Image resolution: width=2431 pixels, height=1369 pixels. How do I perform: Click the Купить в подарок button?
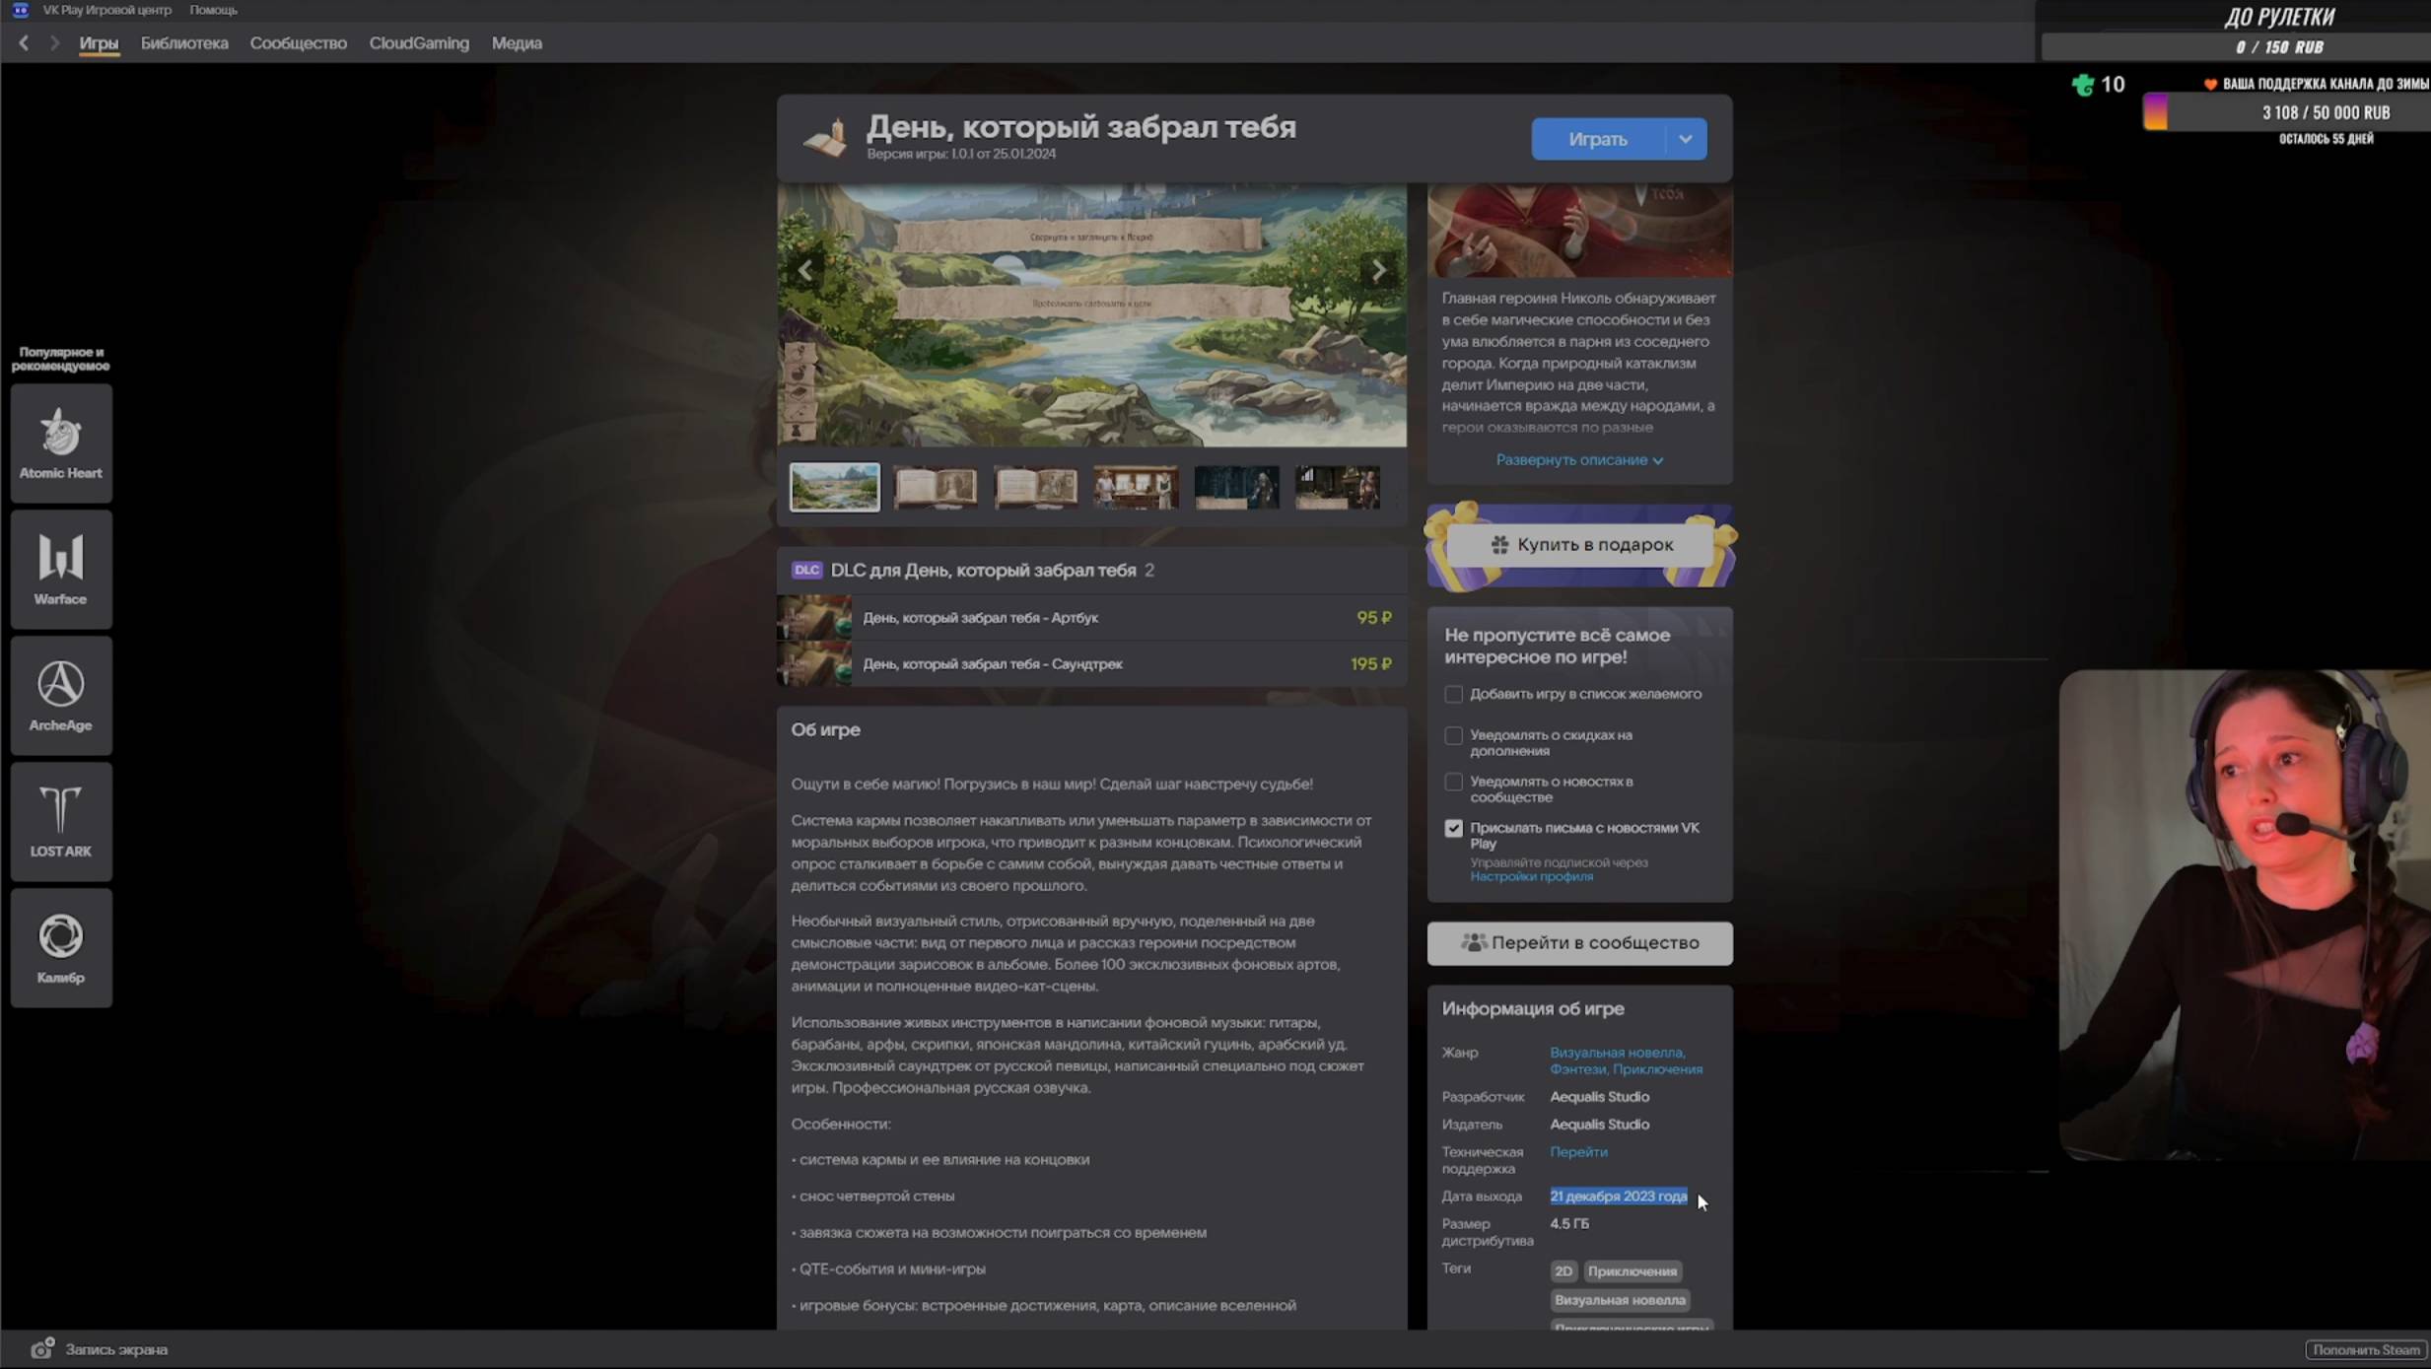pyautogui.click(x=1579, y=545)
